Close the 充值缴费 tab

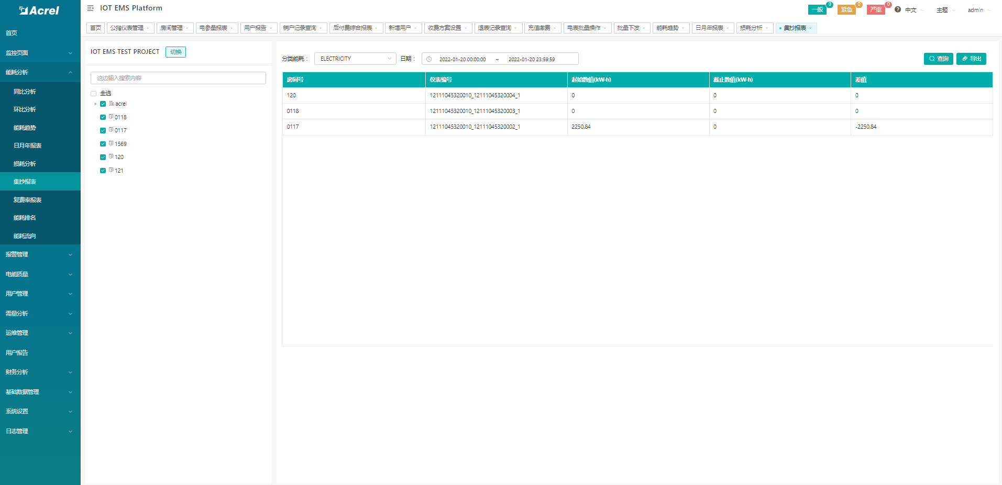pos(555,28)
